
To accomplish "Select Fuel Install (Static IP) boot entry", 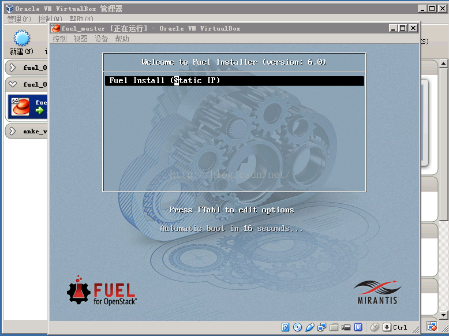I will [x=234, y=80].
